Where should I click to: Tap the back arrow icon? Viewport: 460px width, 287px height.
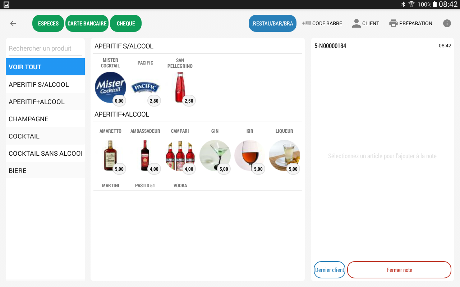(x=13, y=23)
